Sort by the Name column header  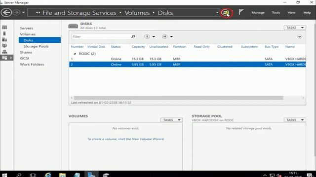[x=290, y=47]
